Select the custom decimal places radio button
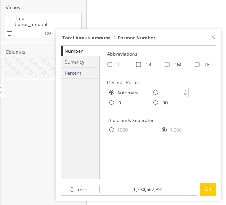226x205 pixels. (x=156, y=93)
